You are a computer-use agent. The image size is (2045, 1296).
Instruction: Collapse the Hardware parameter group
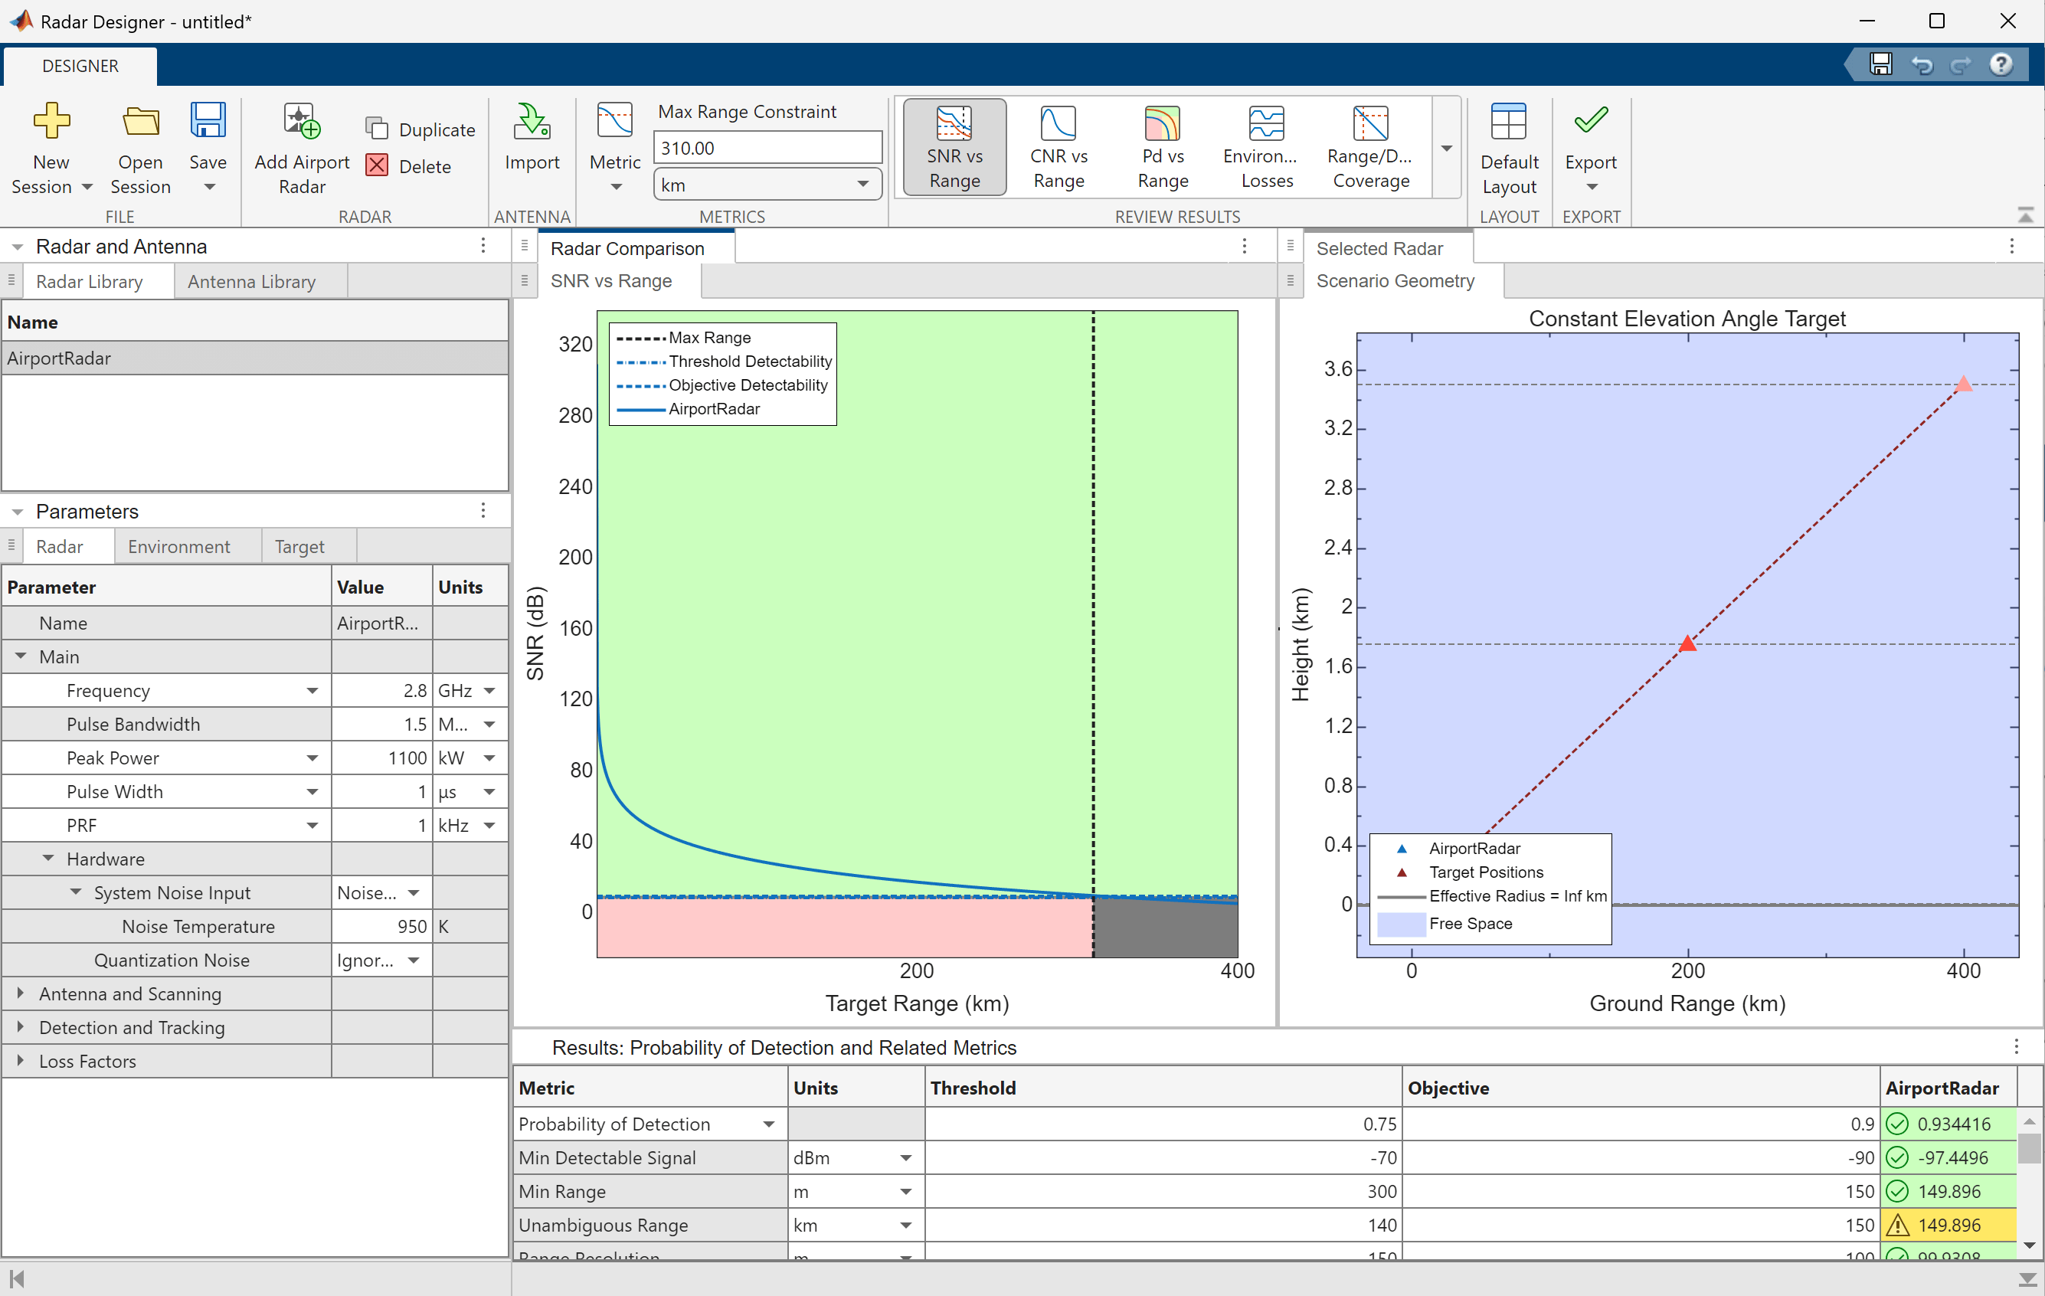click(x=48, y=859)
